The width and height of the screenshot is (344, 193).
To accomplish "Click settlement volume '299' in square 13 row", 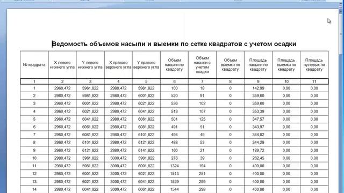I will (202, 182).
